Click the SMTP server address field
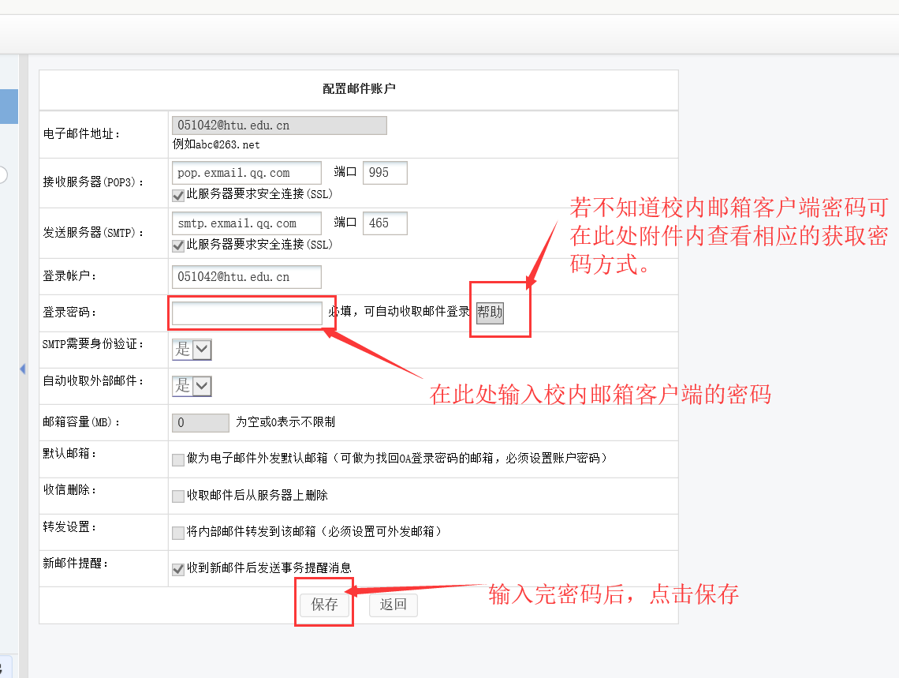899x678 pixels. coord(246,223)
